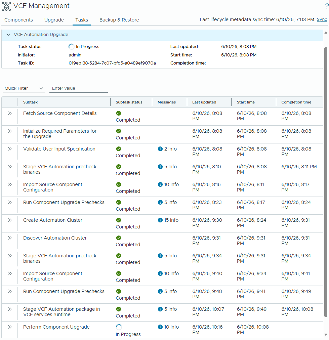Open the Quick Filter dropdown
The height and width of the screenshot is (340, 329).
(24, 88)
